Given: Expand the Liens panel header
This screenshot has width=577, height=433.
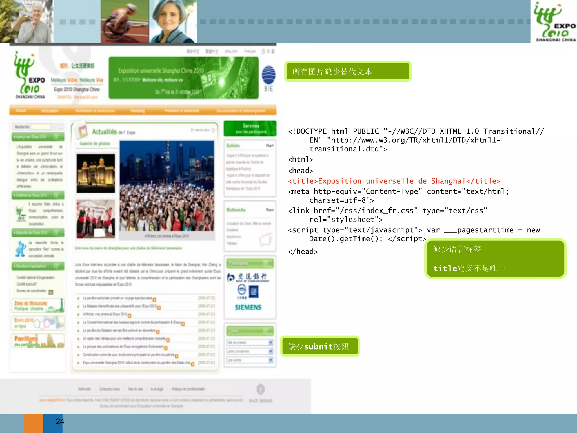Looking at the screenshot, I should pyautogui.click(x=250, y=331).
